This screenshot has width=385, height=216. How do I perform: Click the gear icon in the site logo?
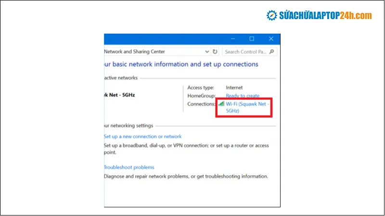[x=272, y=15]
